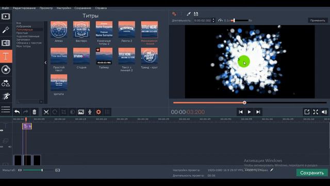
Task: Open Audio equalizer bars icon
Action: 107,112
